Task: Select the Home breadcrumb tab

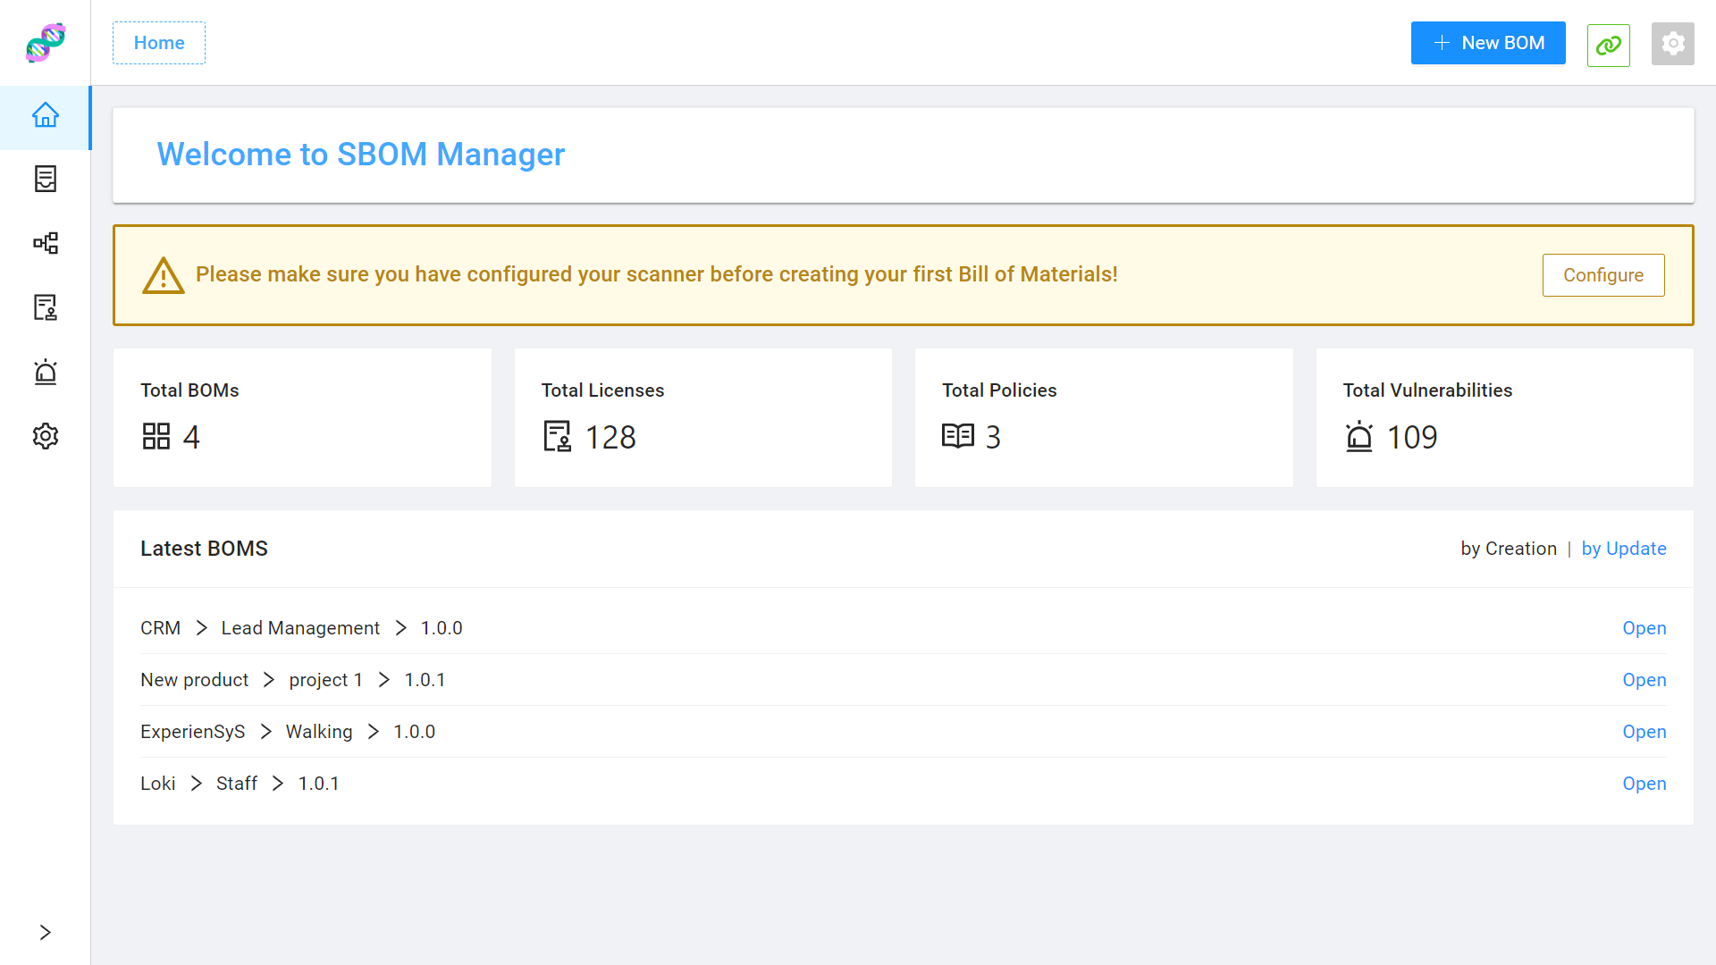Action: (x=159, y=42)
